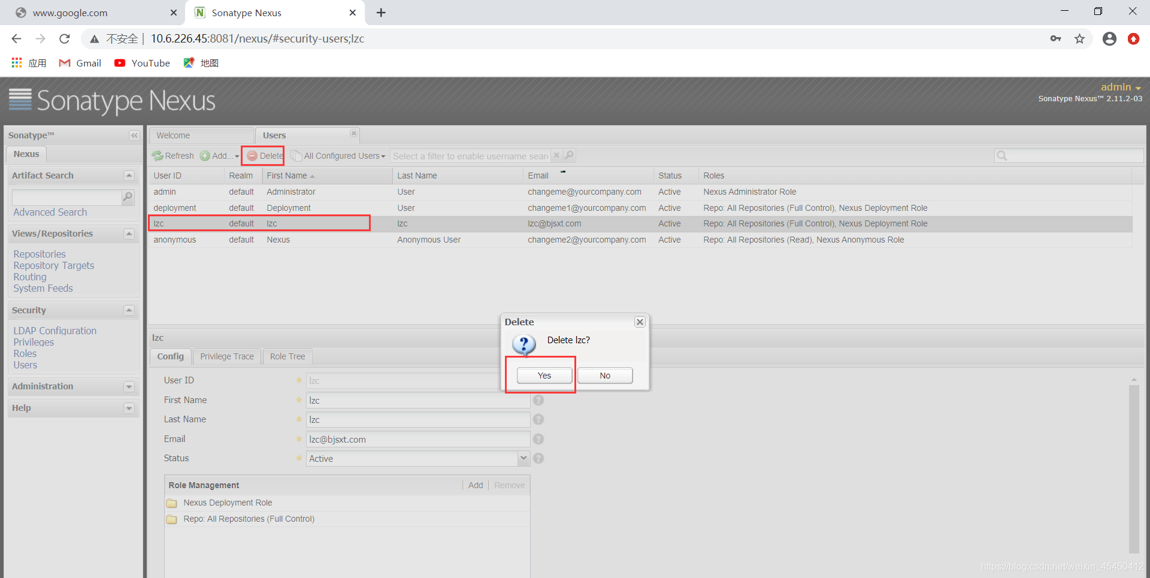Click the help icon beside Email

(x=538, y=439)
